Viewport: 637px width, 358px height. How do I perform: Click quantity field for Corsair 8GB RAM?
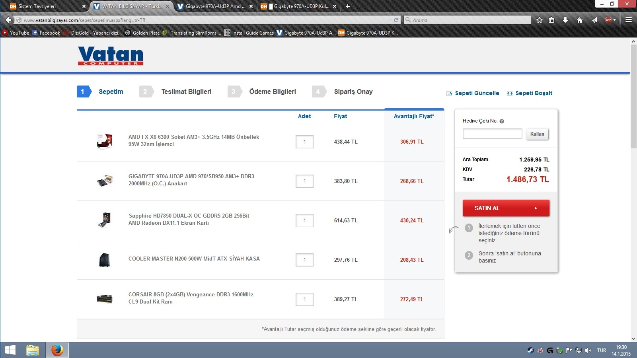click(x=304, y=299)
